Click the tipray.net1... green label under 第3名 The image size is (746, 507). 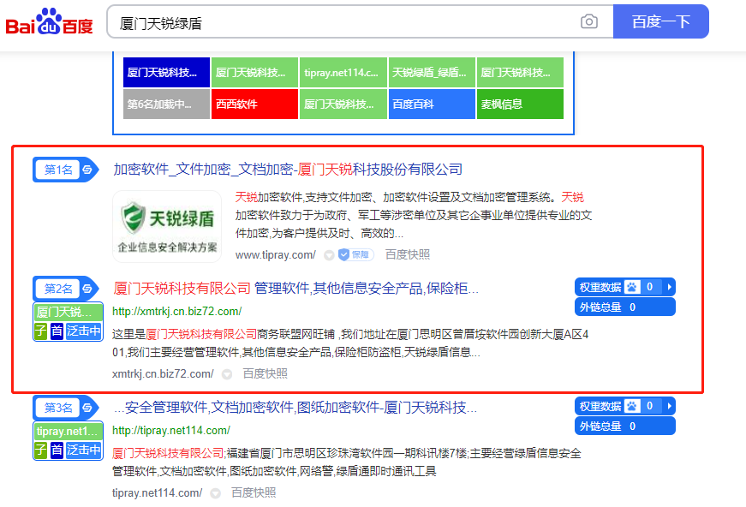(x=68, y=431)
